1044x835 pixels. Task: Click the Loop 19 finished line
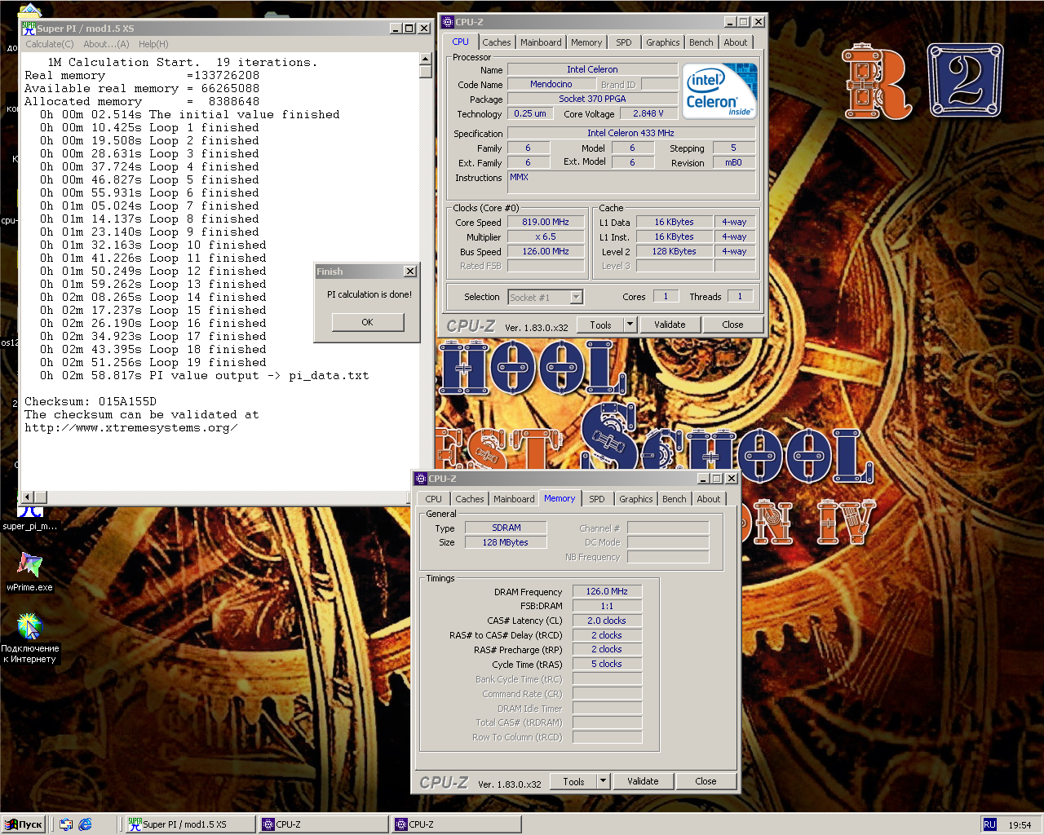click(153, 362)
